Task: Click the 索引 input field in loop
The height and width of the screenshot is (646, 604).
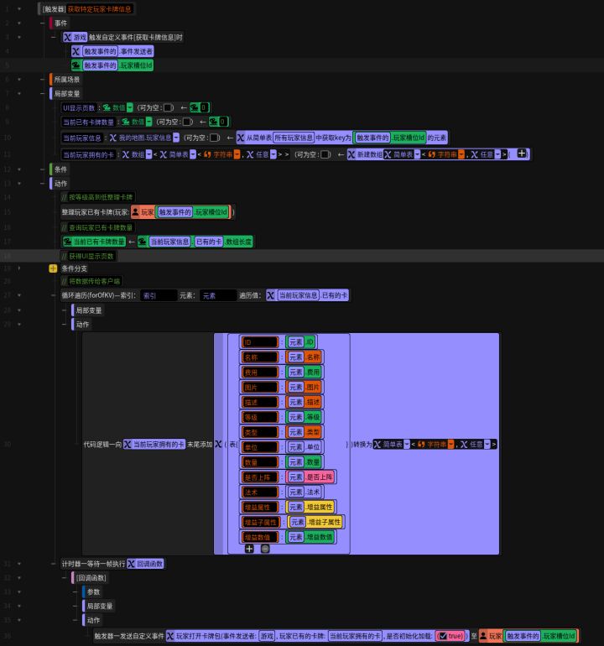Action: [x=159, y=295]
